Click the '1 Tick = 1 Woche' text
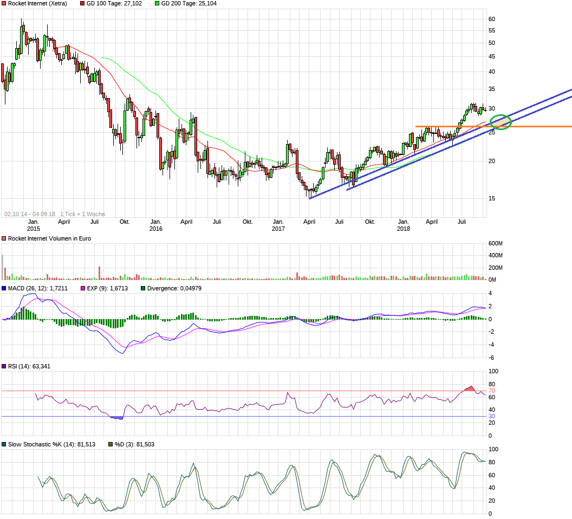 click(x=82, y=214)
